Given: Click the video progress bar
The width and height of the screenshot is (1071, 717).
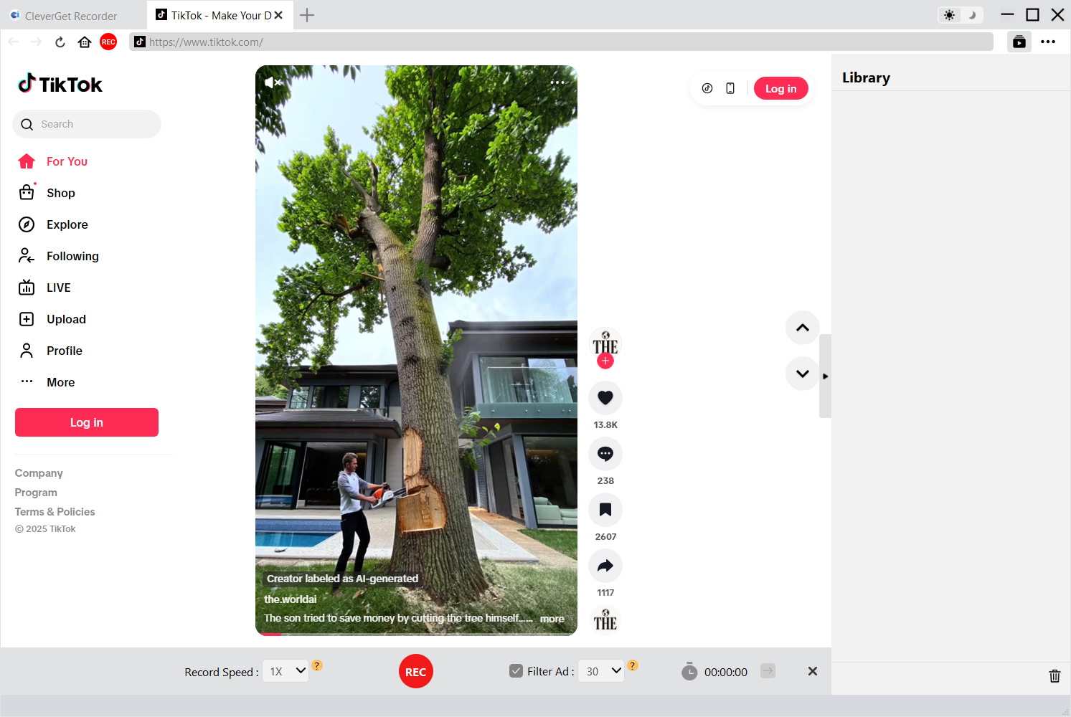Looking at the screenshot, I should click(416, 634).
